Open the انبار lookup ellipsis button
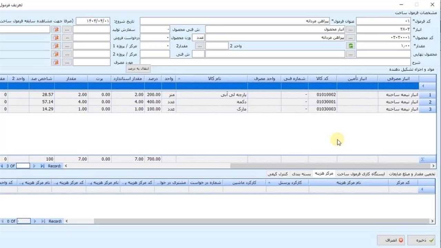 point(351,29)
